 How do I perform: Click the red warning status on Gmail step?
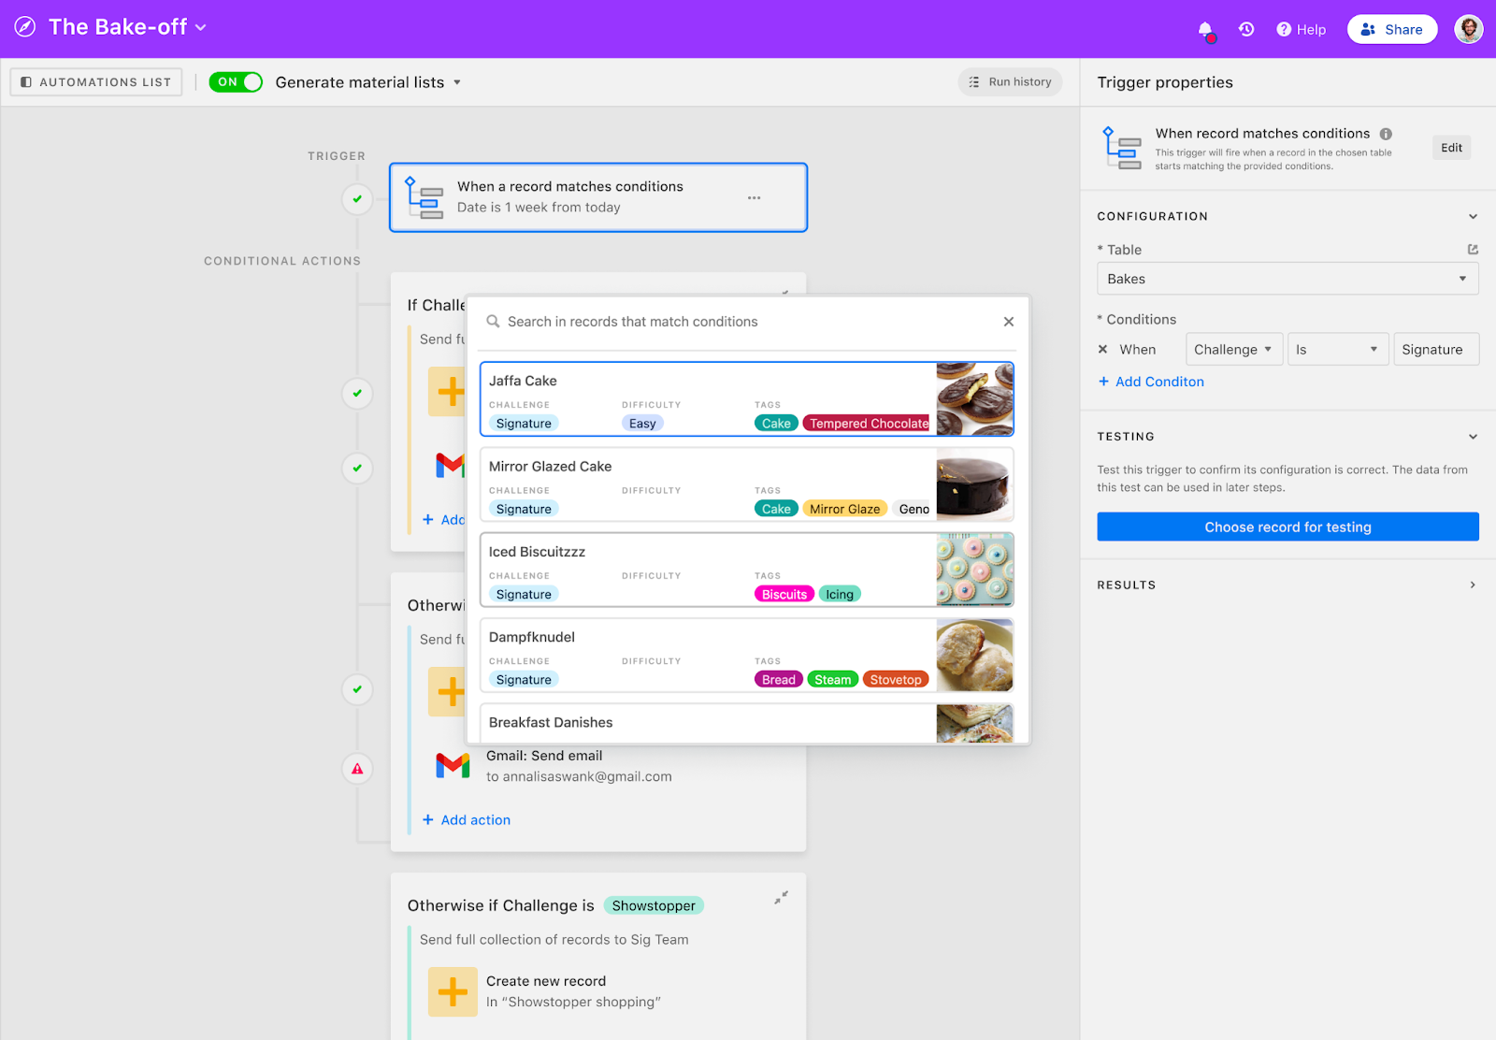point(357,769)
